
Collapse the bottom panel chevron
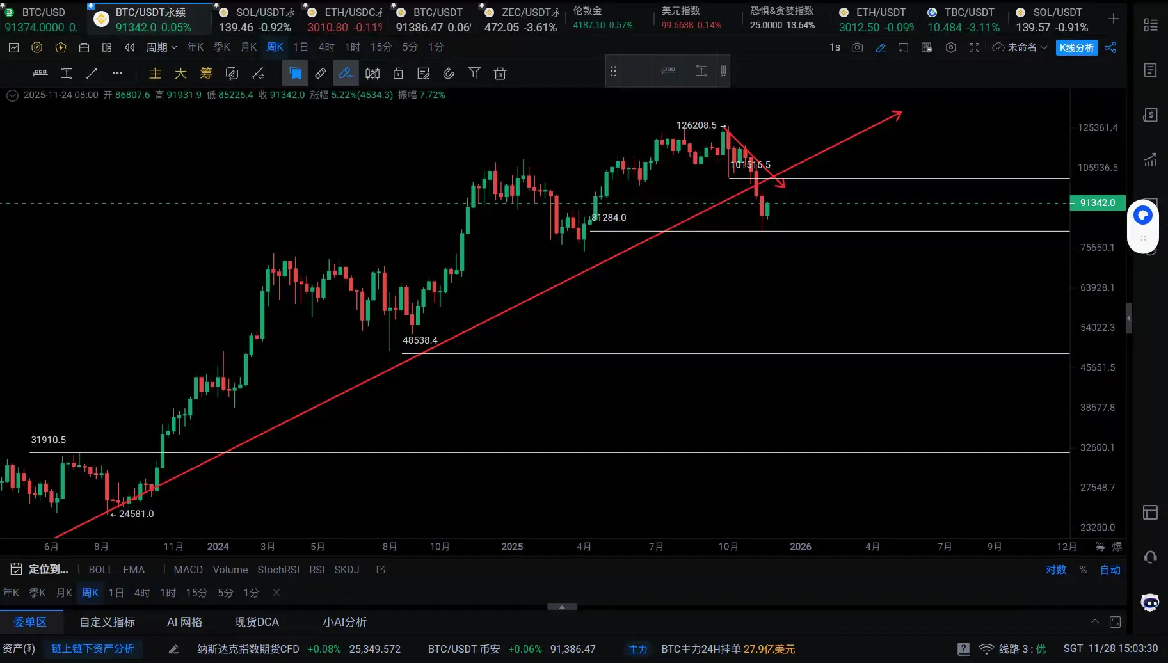[x=1095, y=621]
